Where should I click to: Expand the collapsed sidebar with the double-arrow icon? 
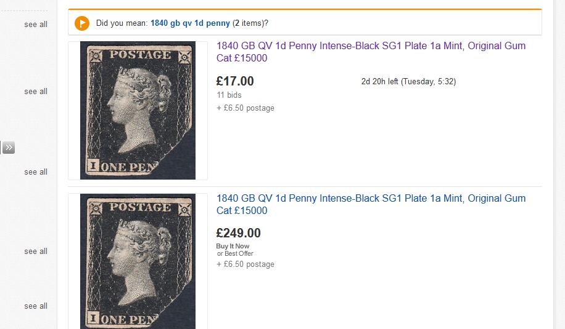(x=8, y=147)
